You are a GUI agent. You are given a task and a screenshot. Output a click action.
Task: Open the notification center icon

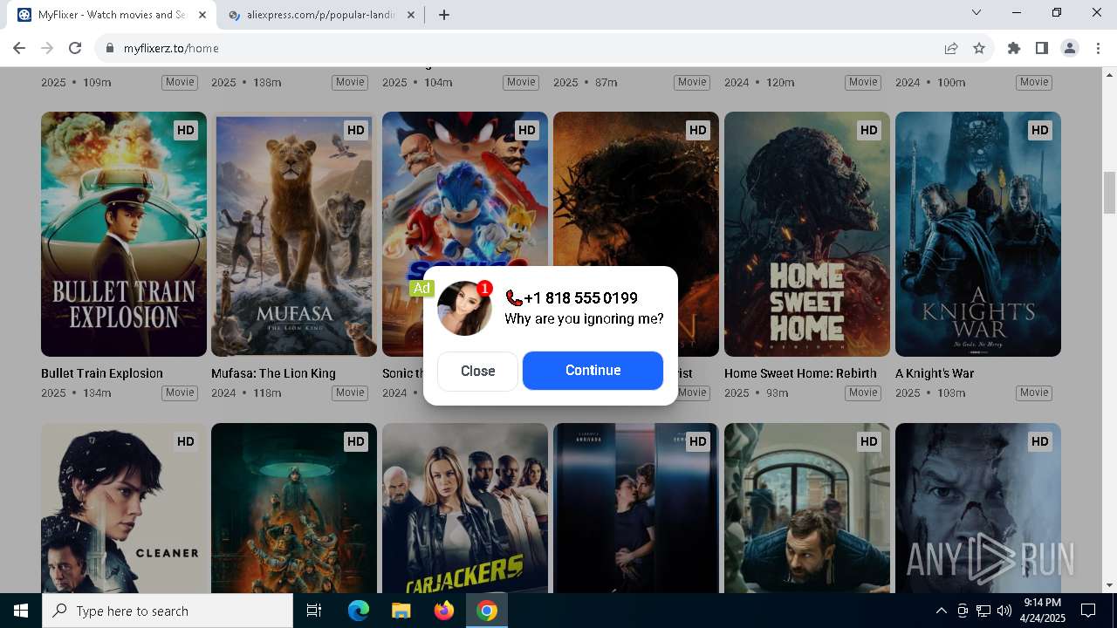tap(1088, 611)
